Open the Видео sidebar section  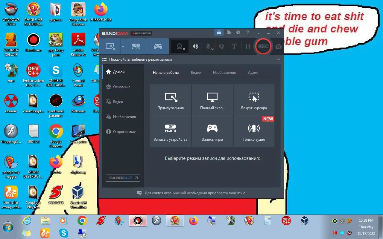(123, 102)
